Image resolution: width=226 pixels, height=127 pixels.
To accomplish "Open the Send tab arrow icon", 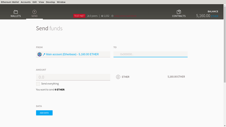I will [x=34, y=12].
